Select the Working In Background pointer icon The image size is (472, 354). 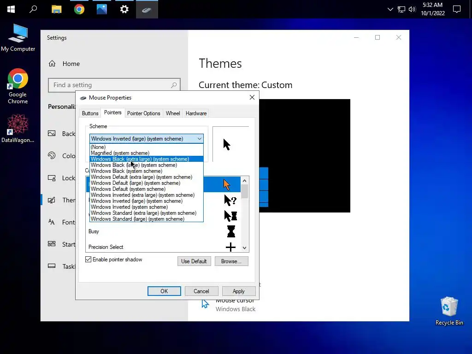coord(230,216)
